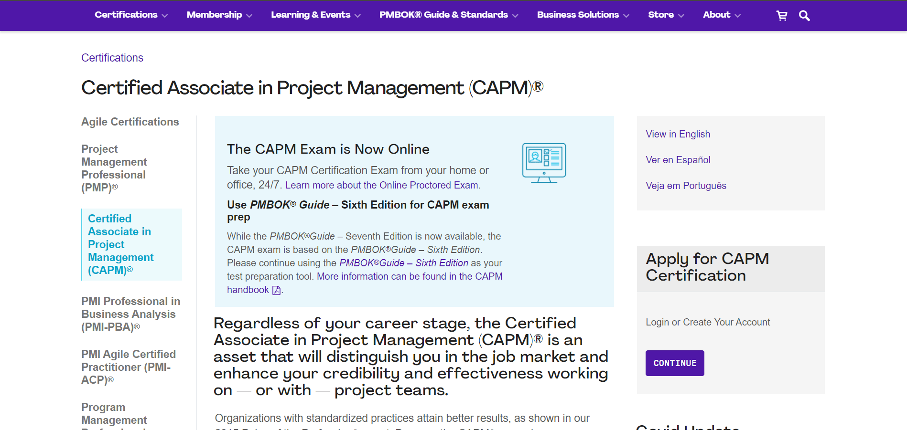
Task: Open the Learning & Events menu
Action: point(311,15)
